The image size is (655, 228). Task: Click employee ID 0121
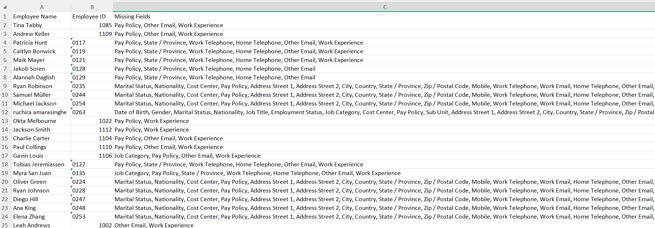pos(92,60)
